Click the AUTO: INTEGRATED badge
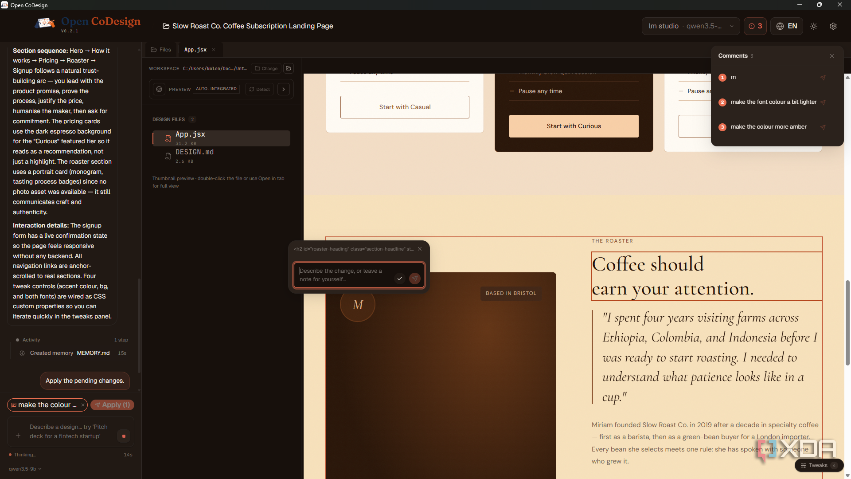The height and width of the screenshot is (479, 851). [216, 89]
